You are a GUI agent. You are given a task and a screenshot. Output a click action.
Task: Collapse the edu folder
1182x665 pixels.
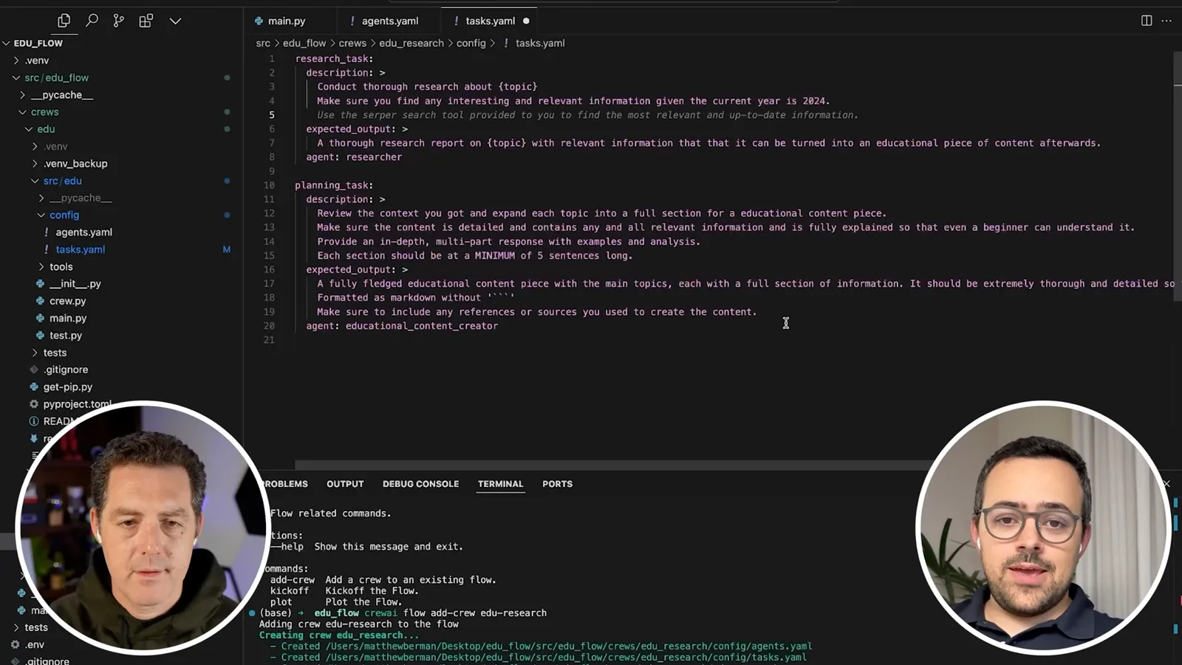pos(46,129)
